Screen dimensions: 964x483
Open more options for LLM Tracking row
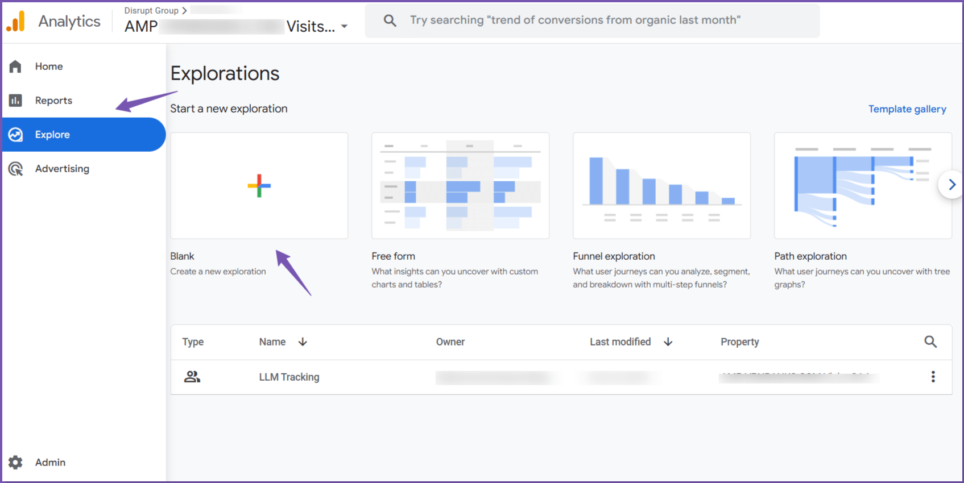click(933, 377)
